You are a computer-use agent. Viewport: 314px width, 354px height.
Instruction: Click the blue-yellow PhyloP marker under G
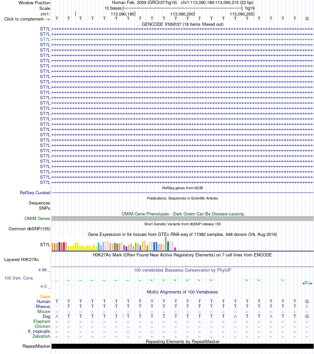(x=307, y=283)
